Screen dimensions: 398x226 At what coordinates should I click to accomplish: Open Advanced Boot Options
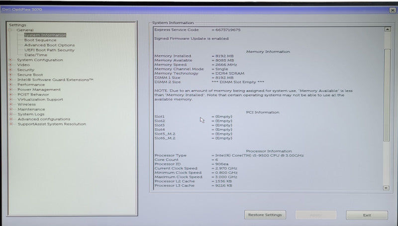pos(49,45)
